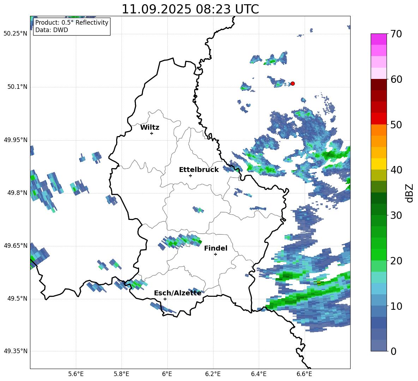Click the 50.1°N latitude label
418x381 pixels.
[x=17, y=87]
